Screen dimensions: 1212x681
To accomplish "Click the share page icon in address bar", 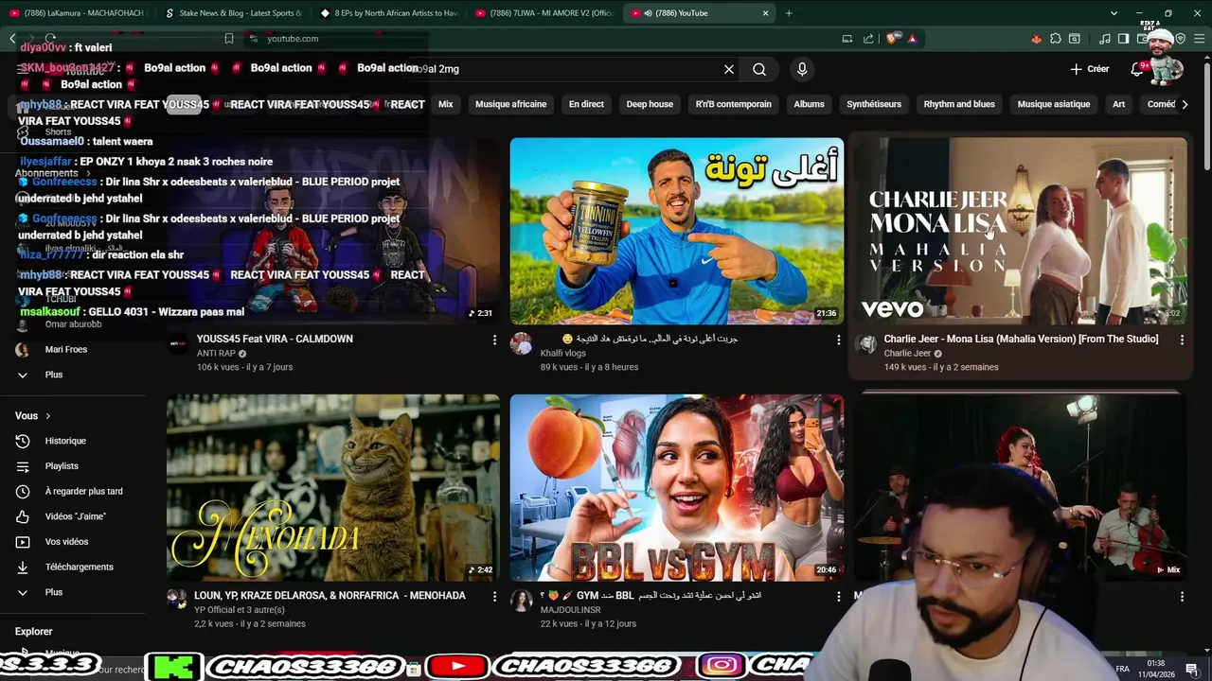I will [868, 39].
